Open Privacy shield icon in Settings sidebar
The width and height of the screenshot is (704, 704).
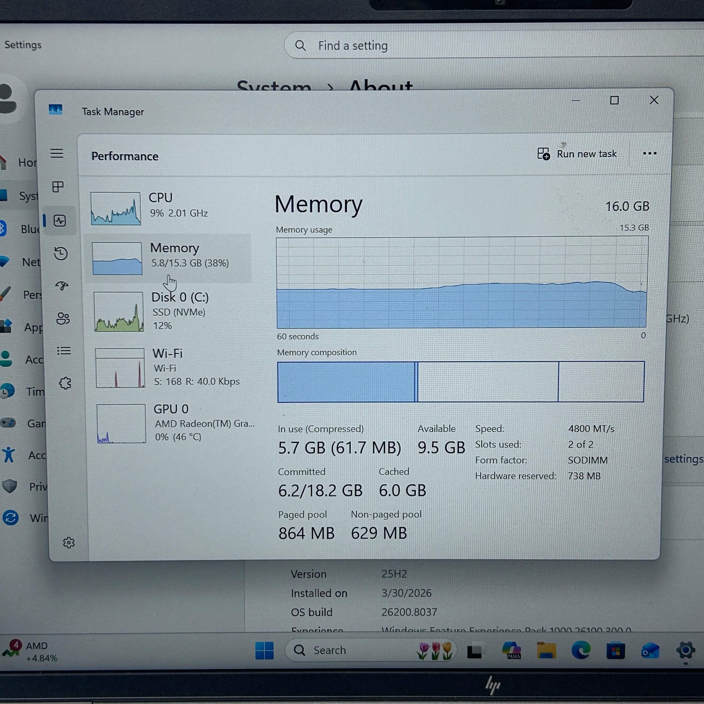click(10, 486)
